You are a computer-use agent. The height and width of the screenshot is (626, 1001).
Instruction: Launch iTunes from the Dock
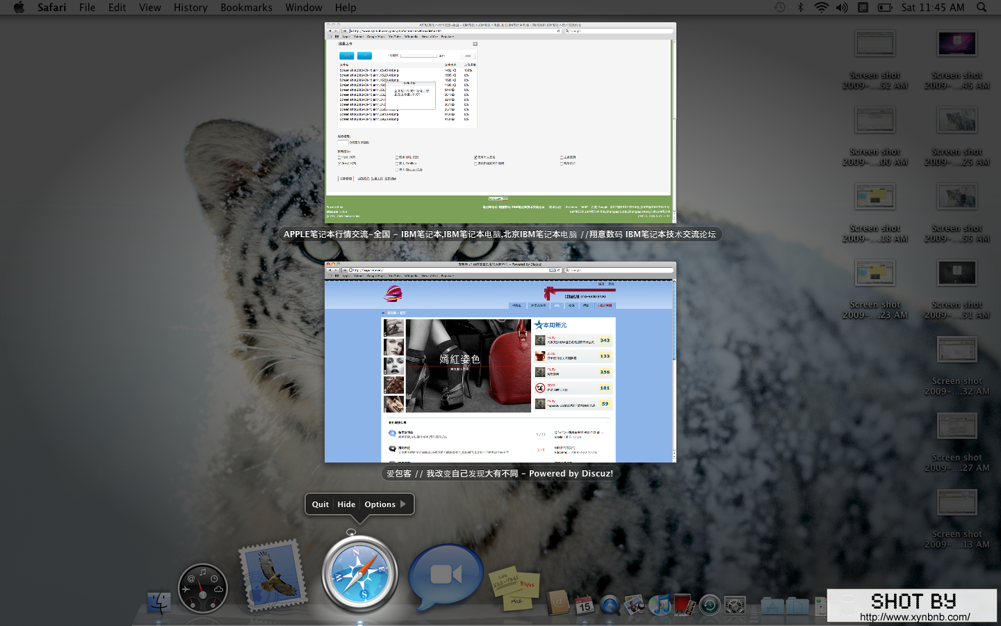coord(659,604)
